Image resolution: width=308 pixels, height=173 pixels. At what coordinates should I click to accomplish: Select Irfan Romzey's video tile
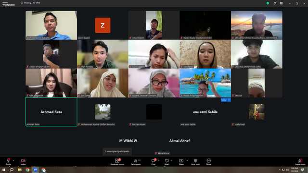[x=103, y=54]
